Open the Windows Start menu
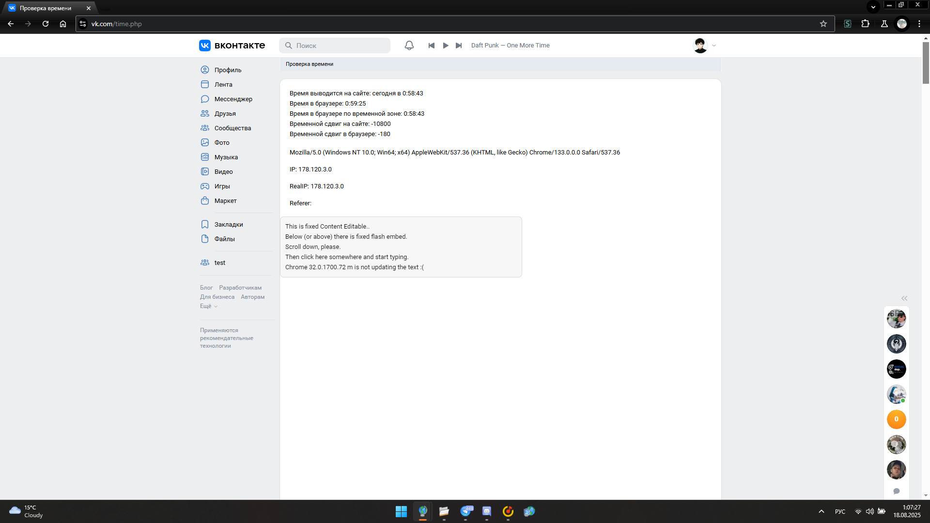930x523 pixels. coord(401,511)
